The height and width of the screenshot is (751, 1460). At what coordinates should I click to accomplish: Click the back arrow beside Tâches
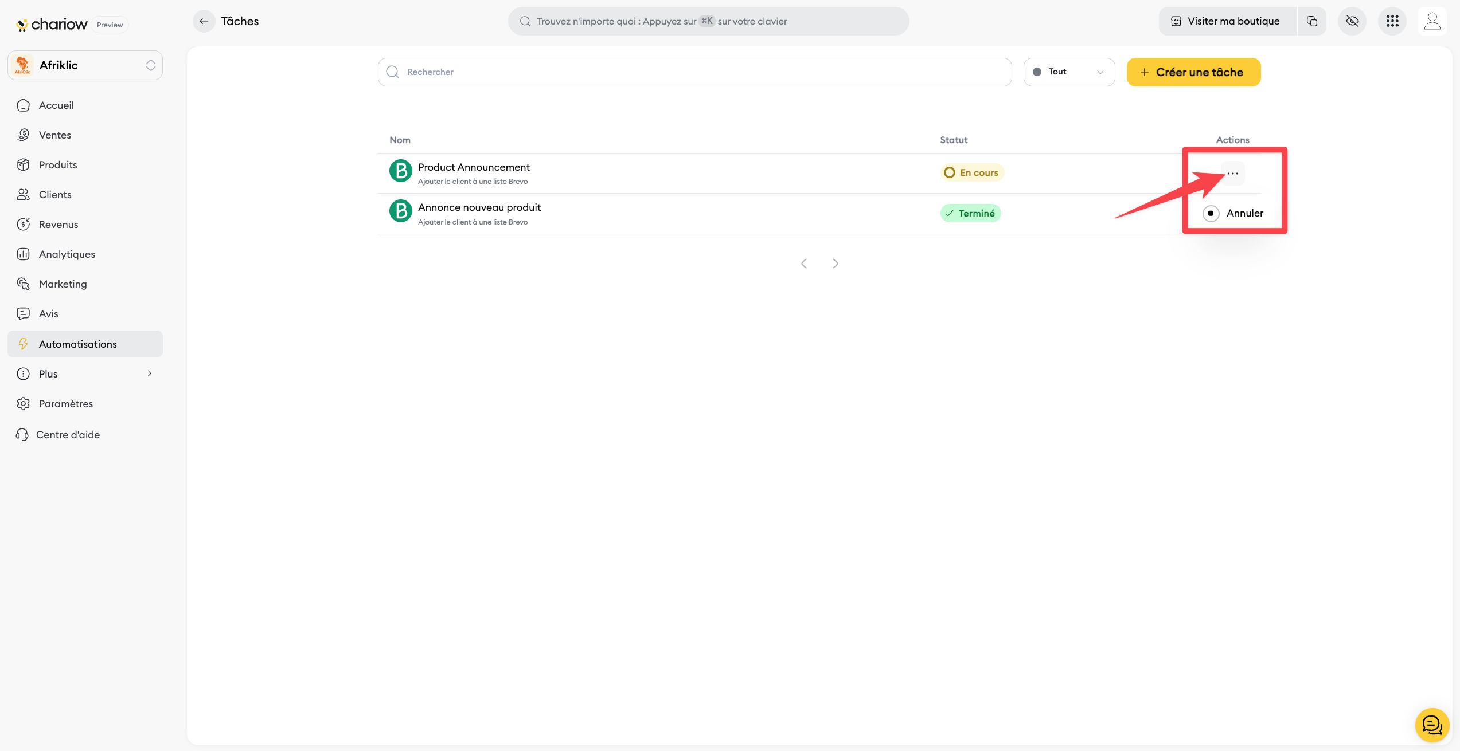coord(204,21)
